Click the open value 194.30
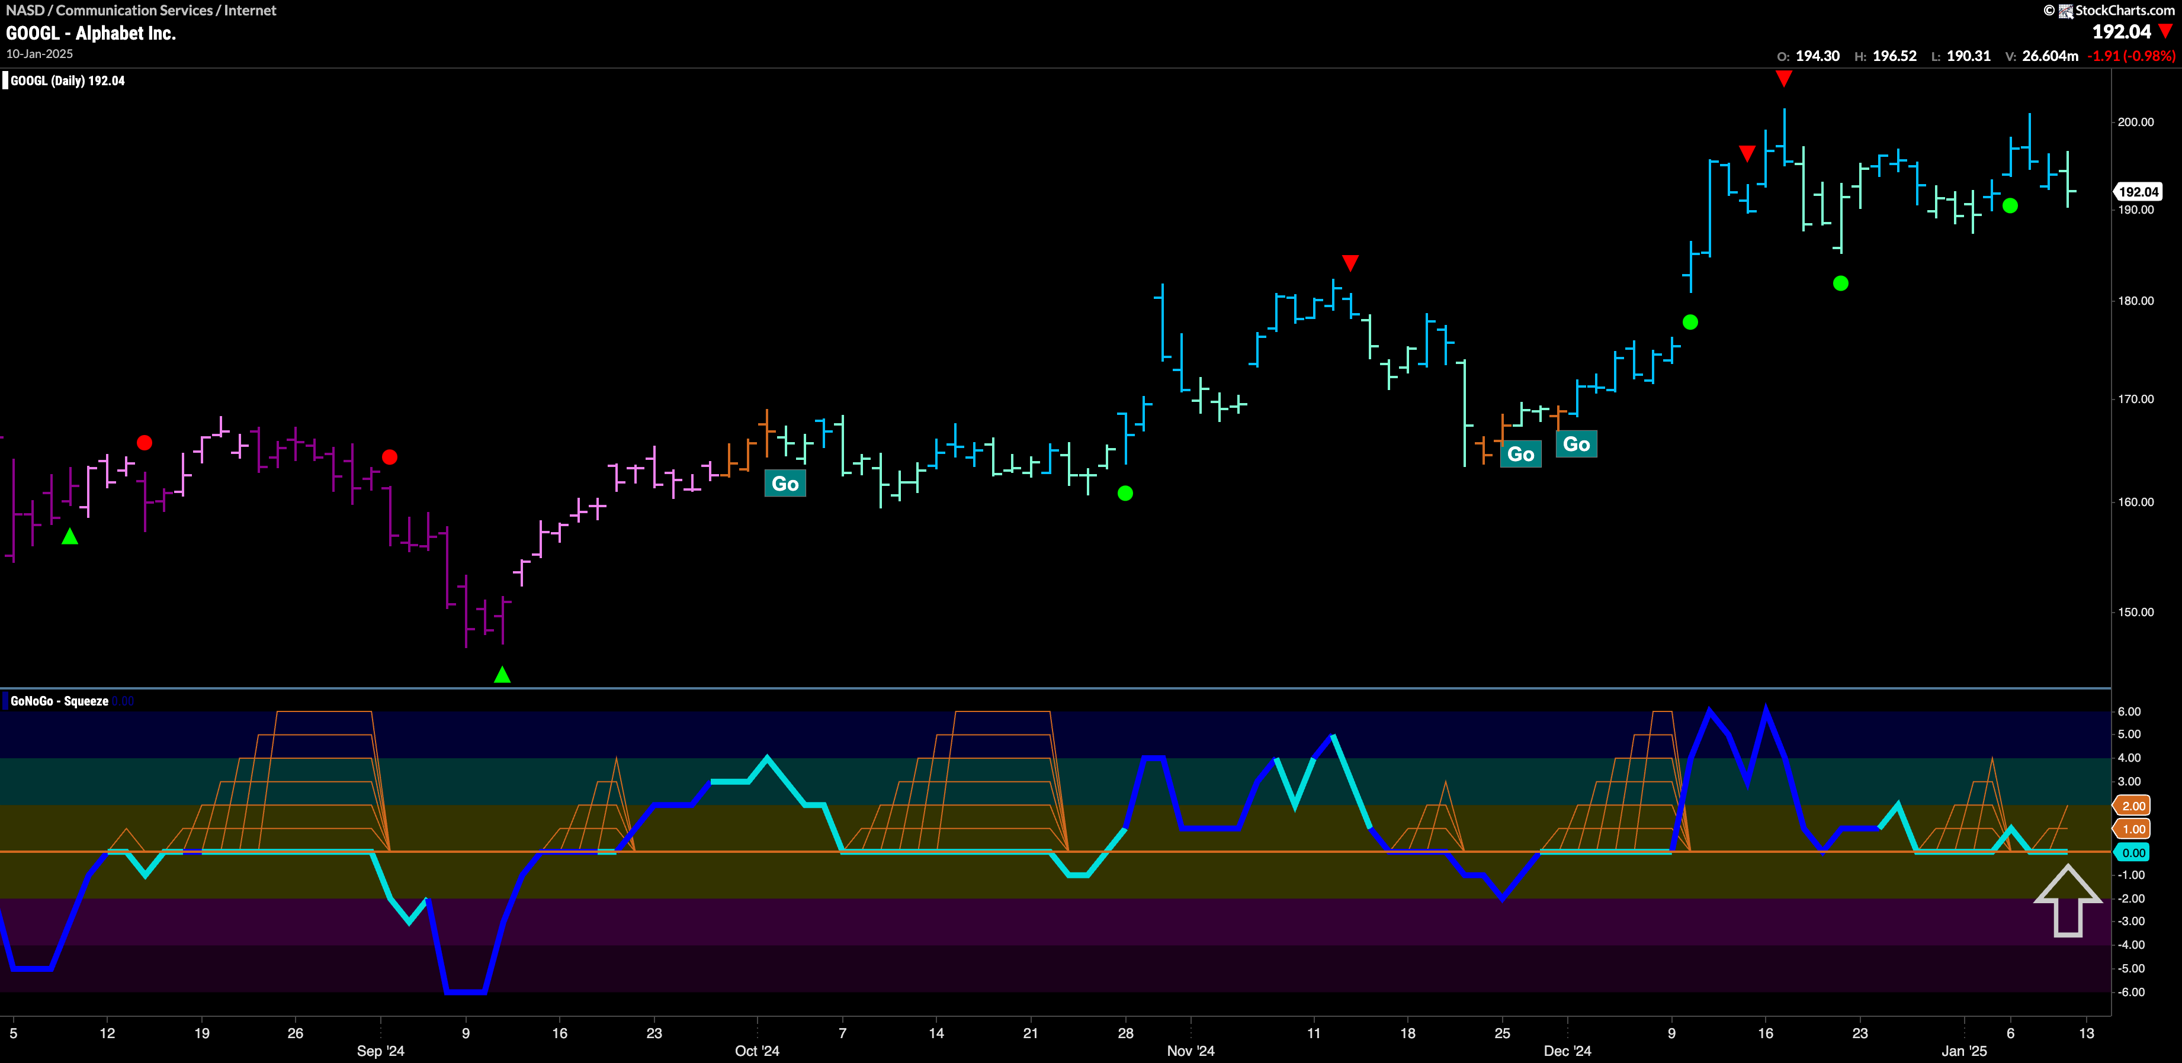Image resolution: width=2182 pixels, height=1063 pixels. 1818,56
